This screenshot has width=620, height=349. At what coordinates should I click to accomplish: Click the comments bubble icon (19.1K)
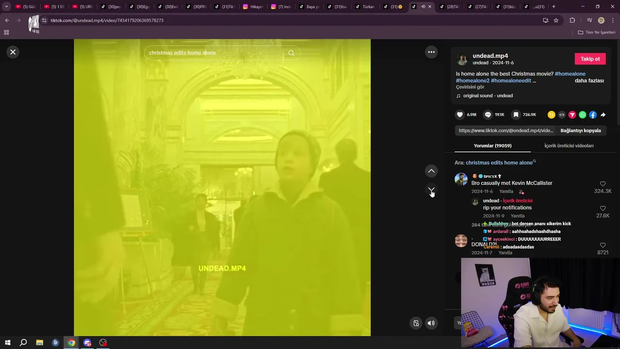click(488, 115)
